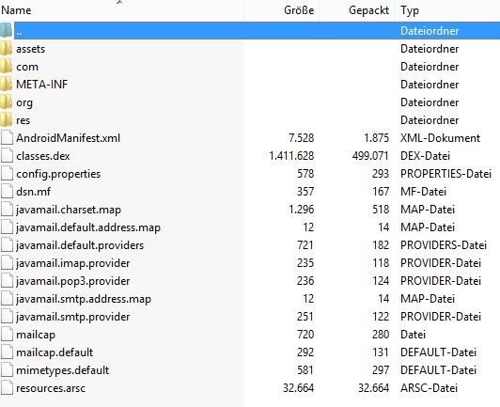Select the javamail.default.providers file
Screen dimensions: 500x407
point(250,245)
